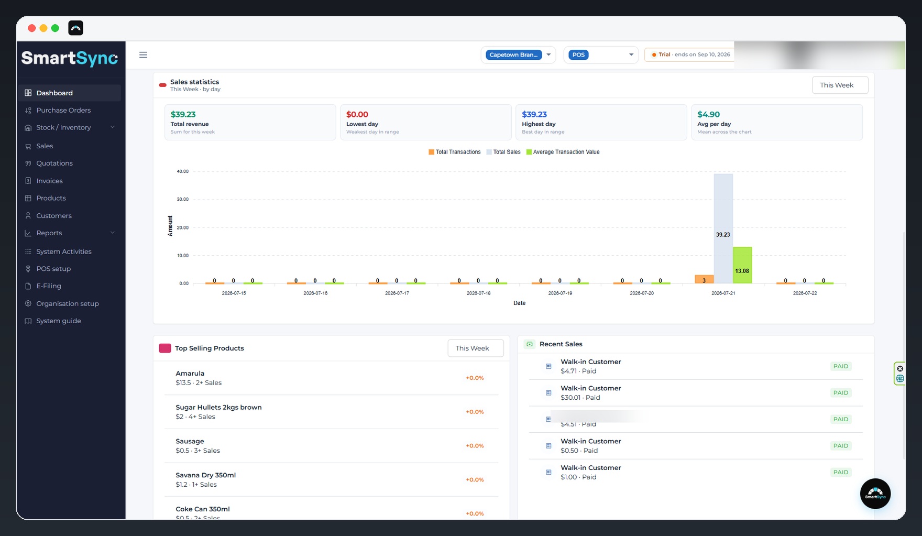This screenshot has height=536, width=922.
Task: Click the System Activities list icon
Action: 28,251
